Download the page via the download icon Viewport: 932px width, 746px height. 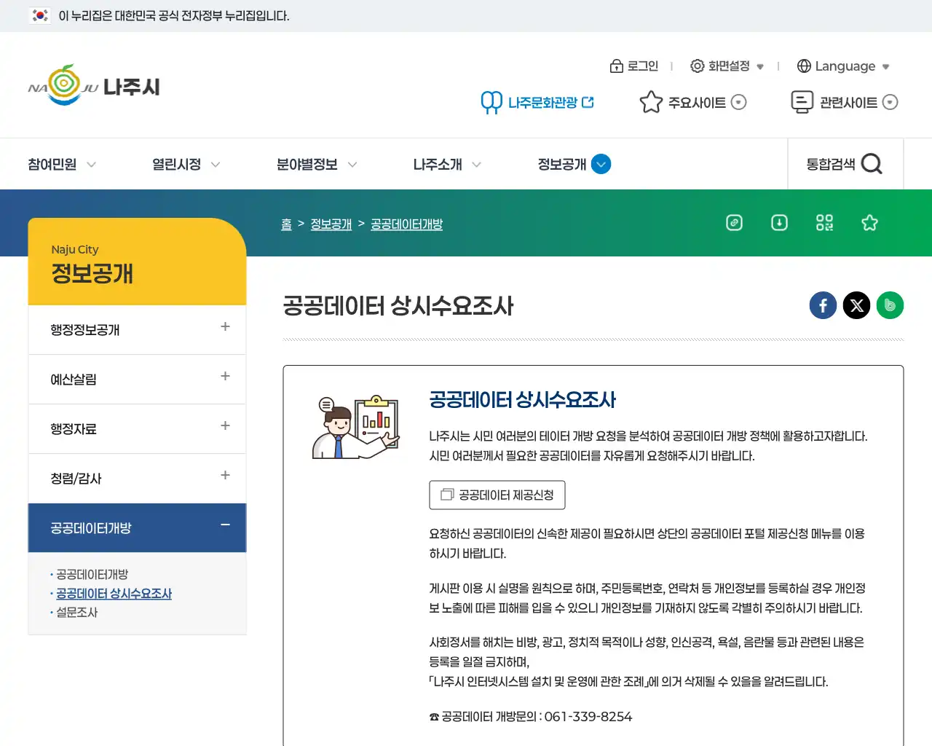[779, 223]
